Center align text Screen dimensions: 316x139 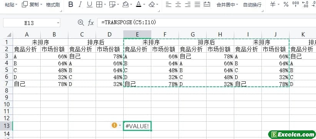(x=178, y=5)
